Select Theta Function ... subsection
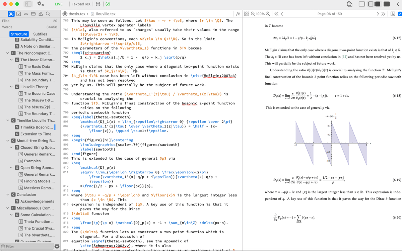The width and height of the screenshot is (402, 251). tap(37, 222)
